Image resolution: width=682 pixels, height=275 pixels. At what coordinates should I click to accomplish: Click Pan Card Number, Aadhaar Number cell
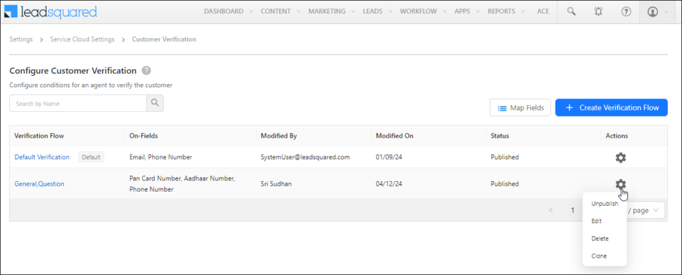tap(182, 184)
